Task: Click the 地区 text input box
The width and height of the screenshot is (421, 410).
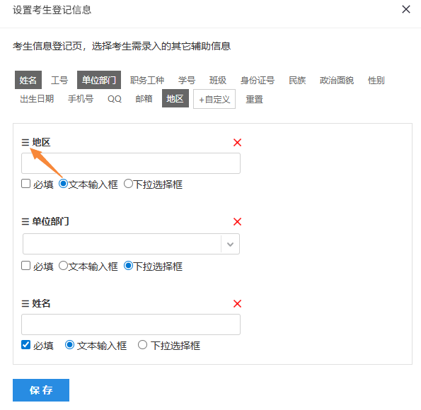Action: [131, 163]
